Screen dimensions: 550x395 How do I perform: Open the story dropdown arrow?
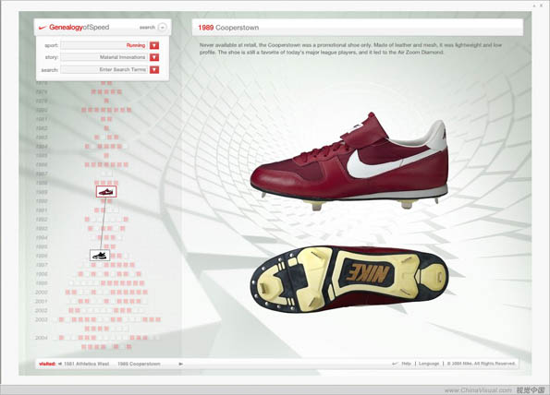point(154,57)
